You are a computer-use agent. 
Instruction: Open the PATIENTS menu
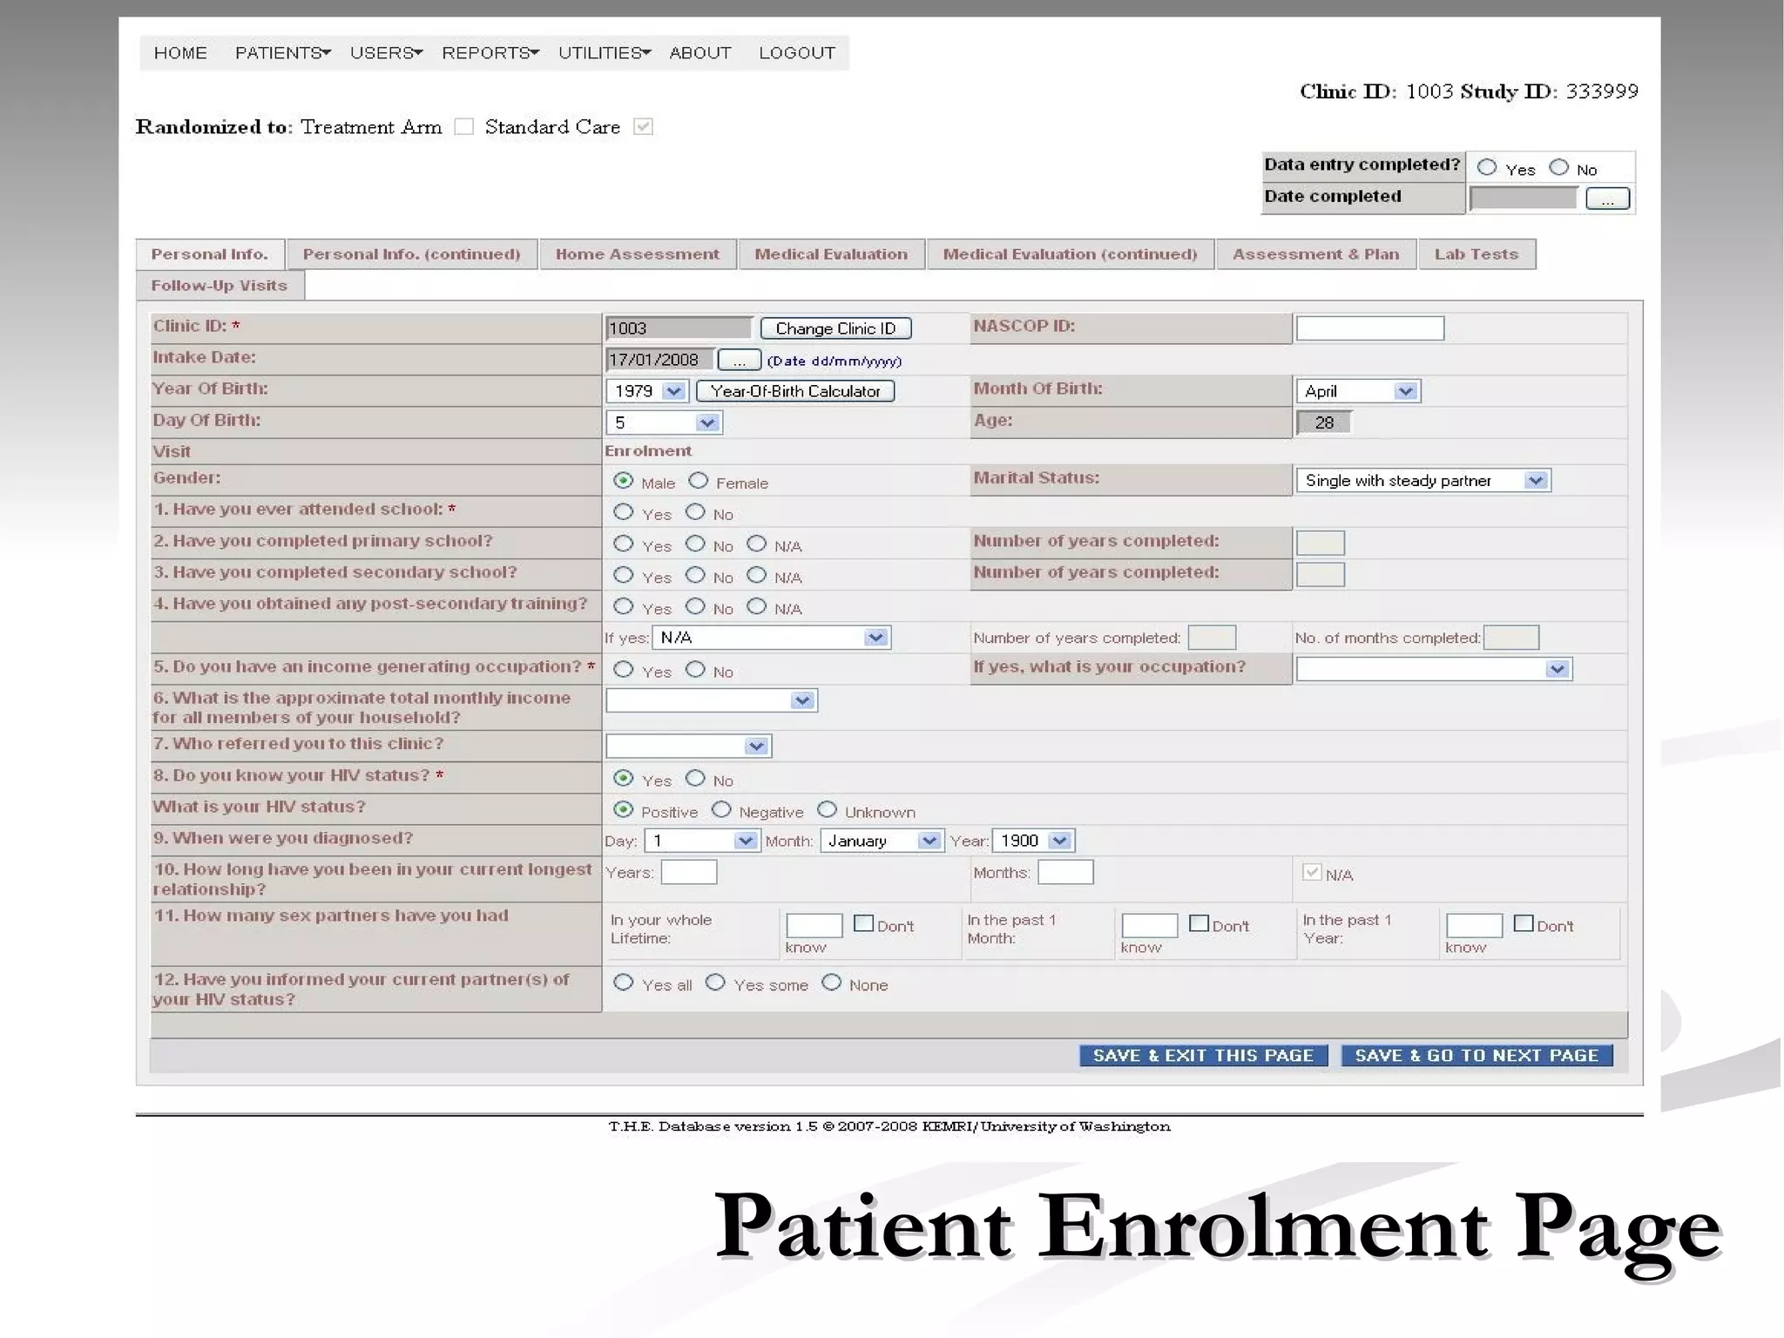coord(283,53)
